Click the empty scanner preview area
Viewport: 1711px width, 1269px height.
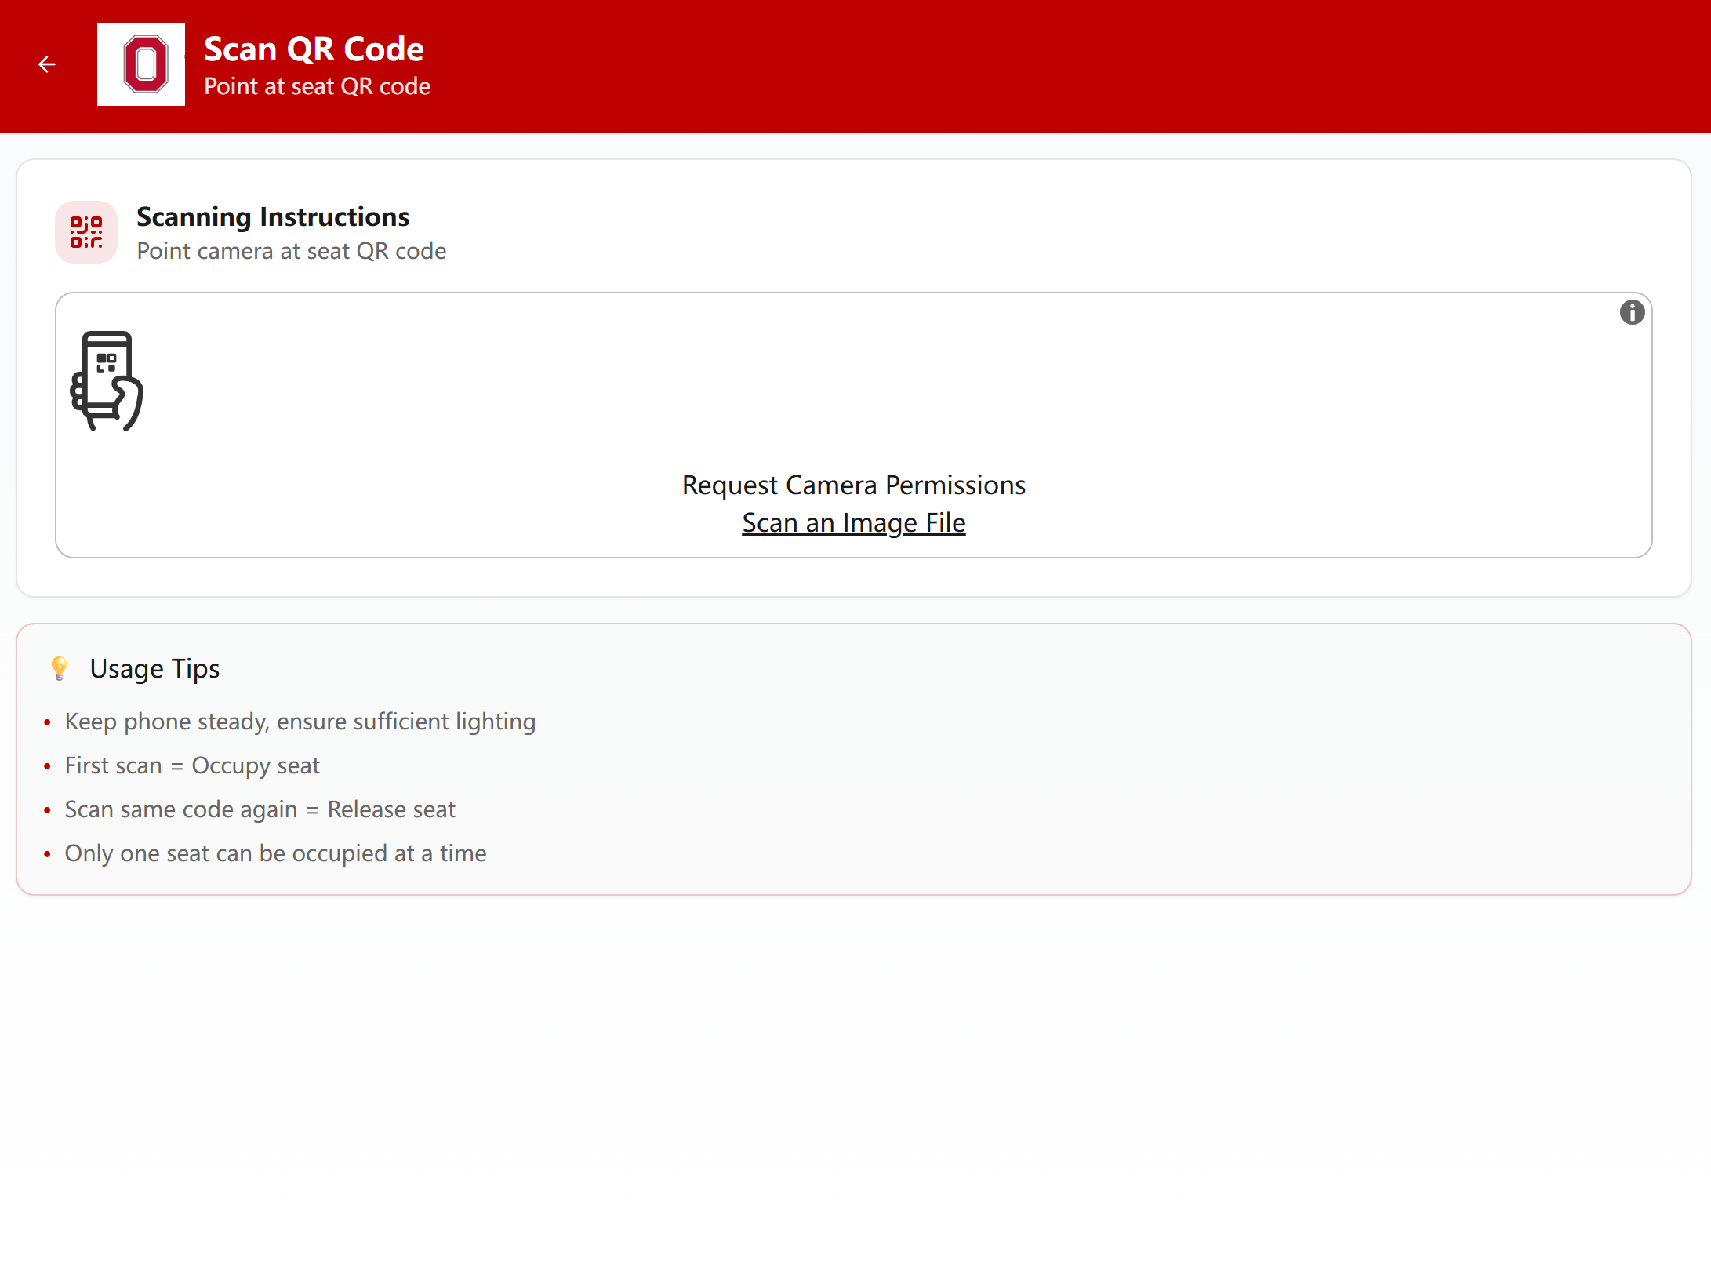coord(853,384)
